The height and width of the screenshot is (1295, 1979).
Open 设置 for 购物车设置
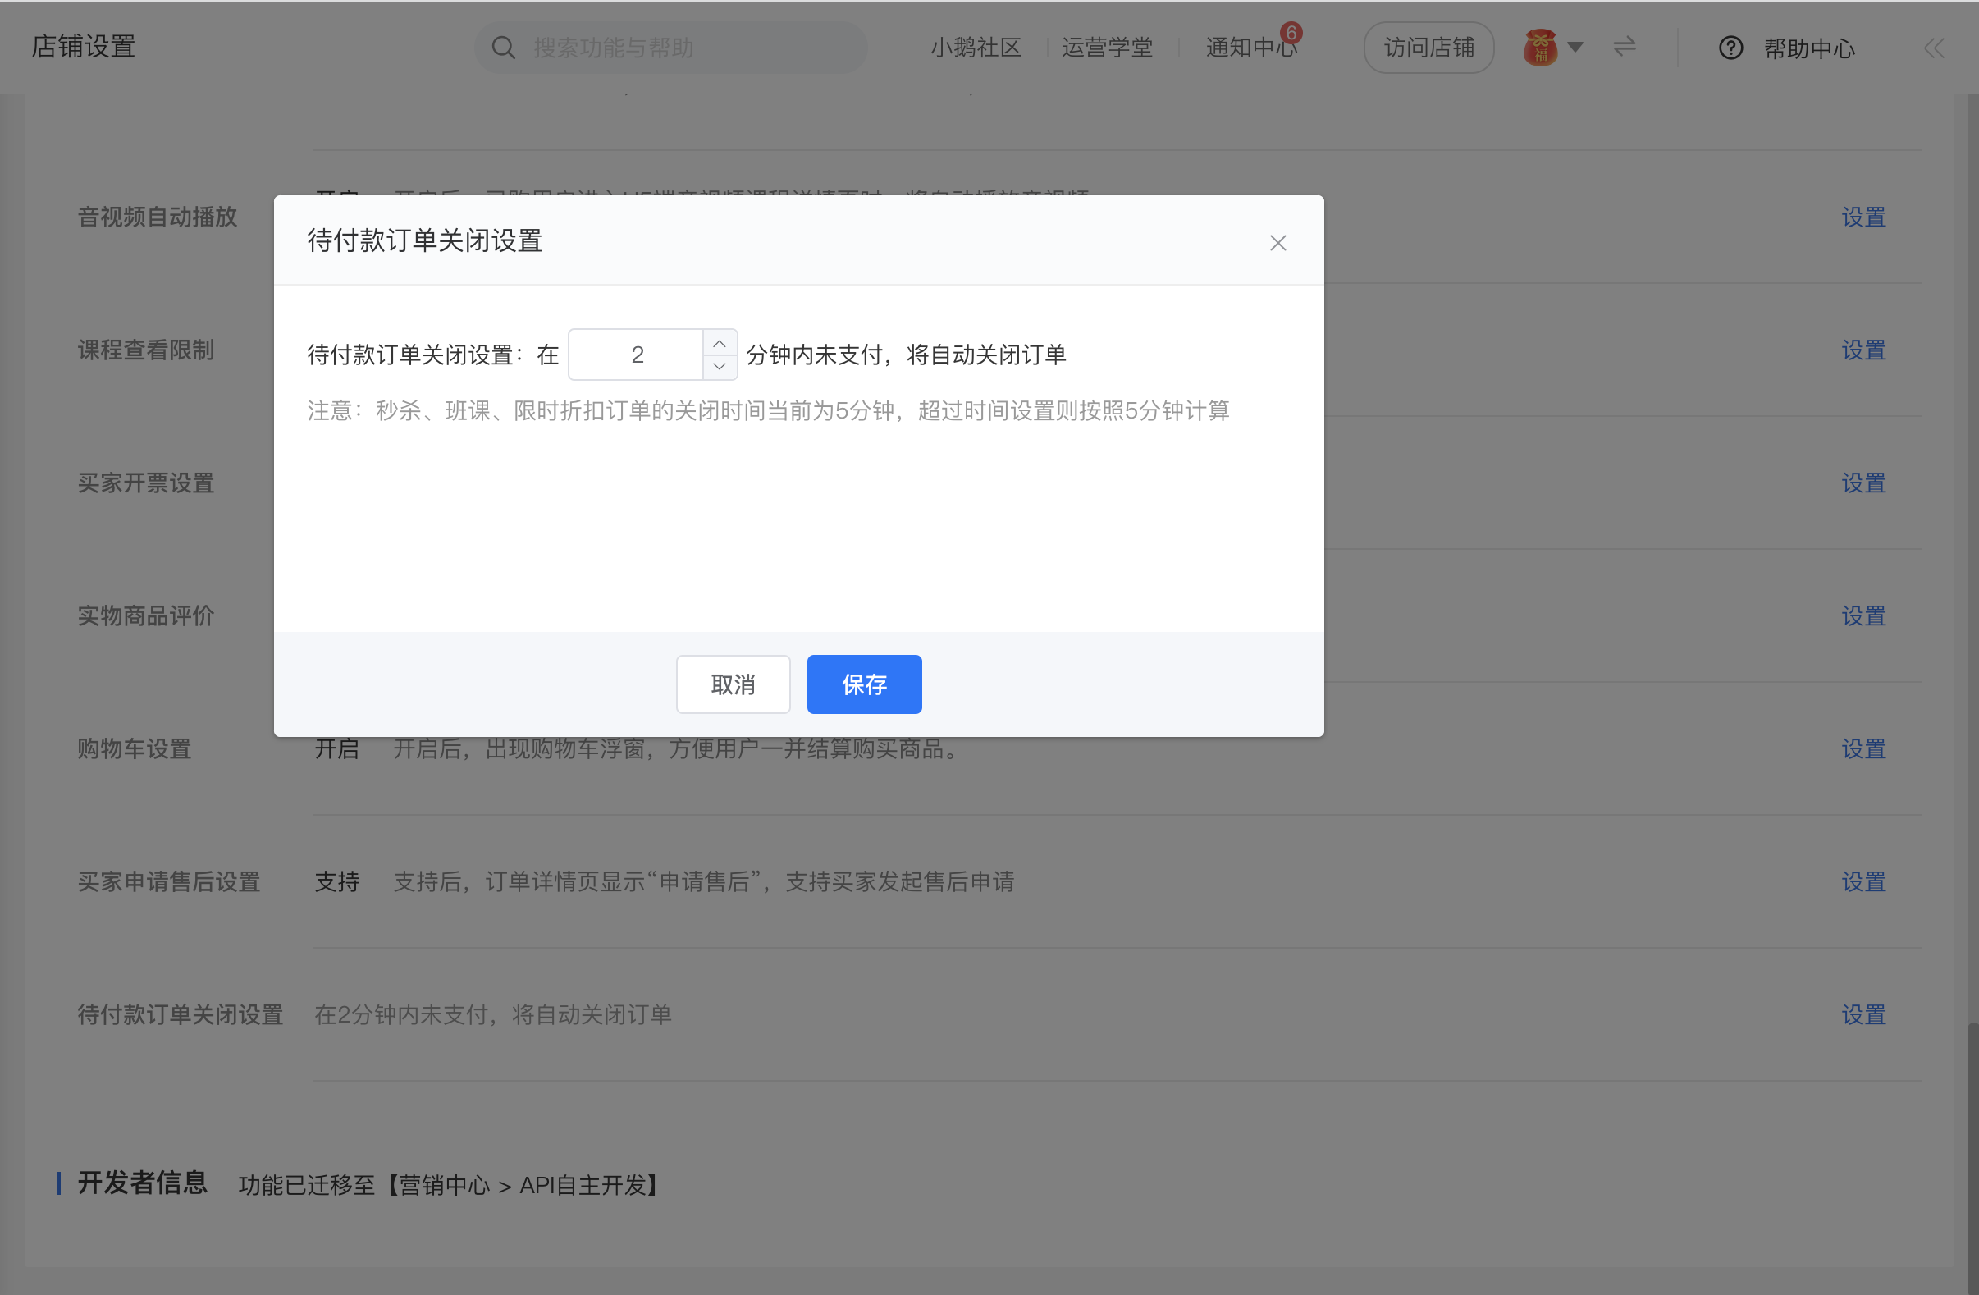click(x=1863, y=749)
